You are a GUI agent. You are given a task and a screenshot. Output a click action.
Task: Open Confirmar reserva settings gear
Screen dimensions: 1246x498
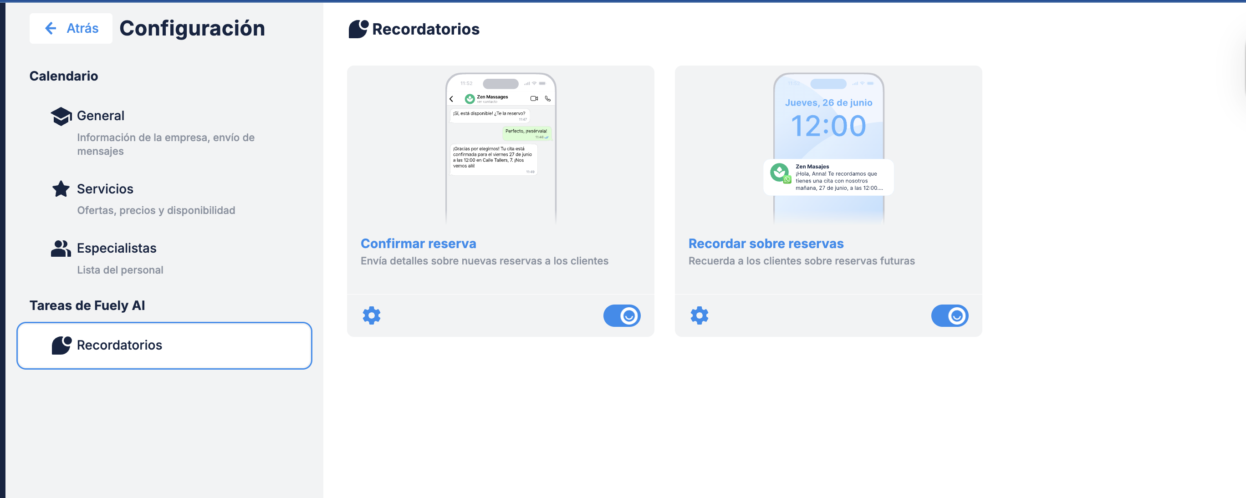[x=372, y=316]
